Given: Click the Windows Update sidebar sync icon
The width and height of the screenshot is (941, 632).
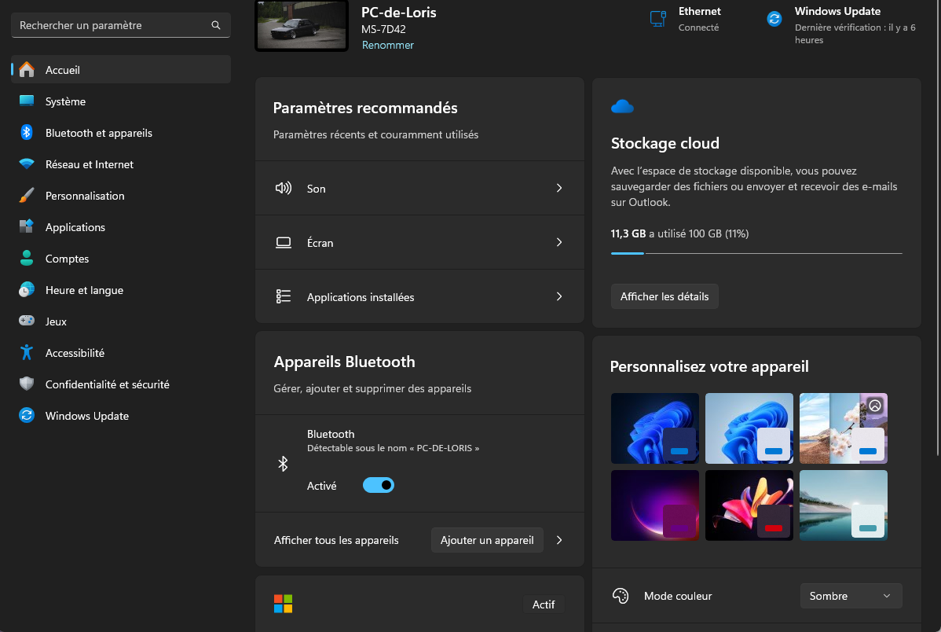Looking at the screenshot, I should click(27, 415).
